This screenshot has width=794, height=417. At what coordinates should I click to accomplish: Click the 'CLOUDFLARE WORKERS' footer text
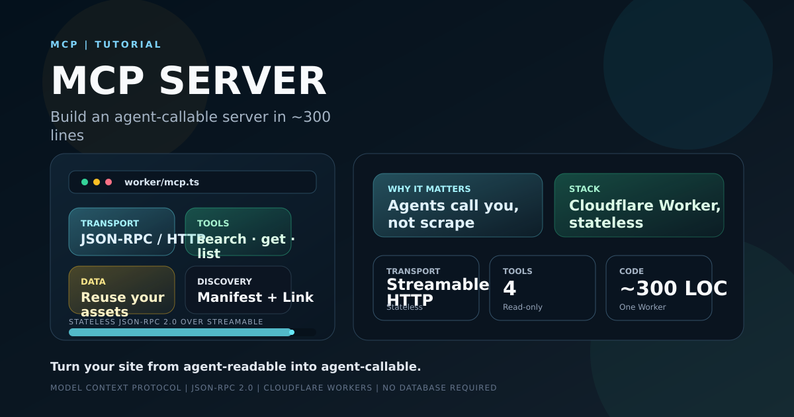(318, 388)
